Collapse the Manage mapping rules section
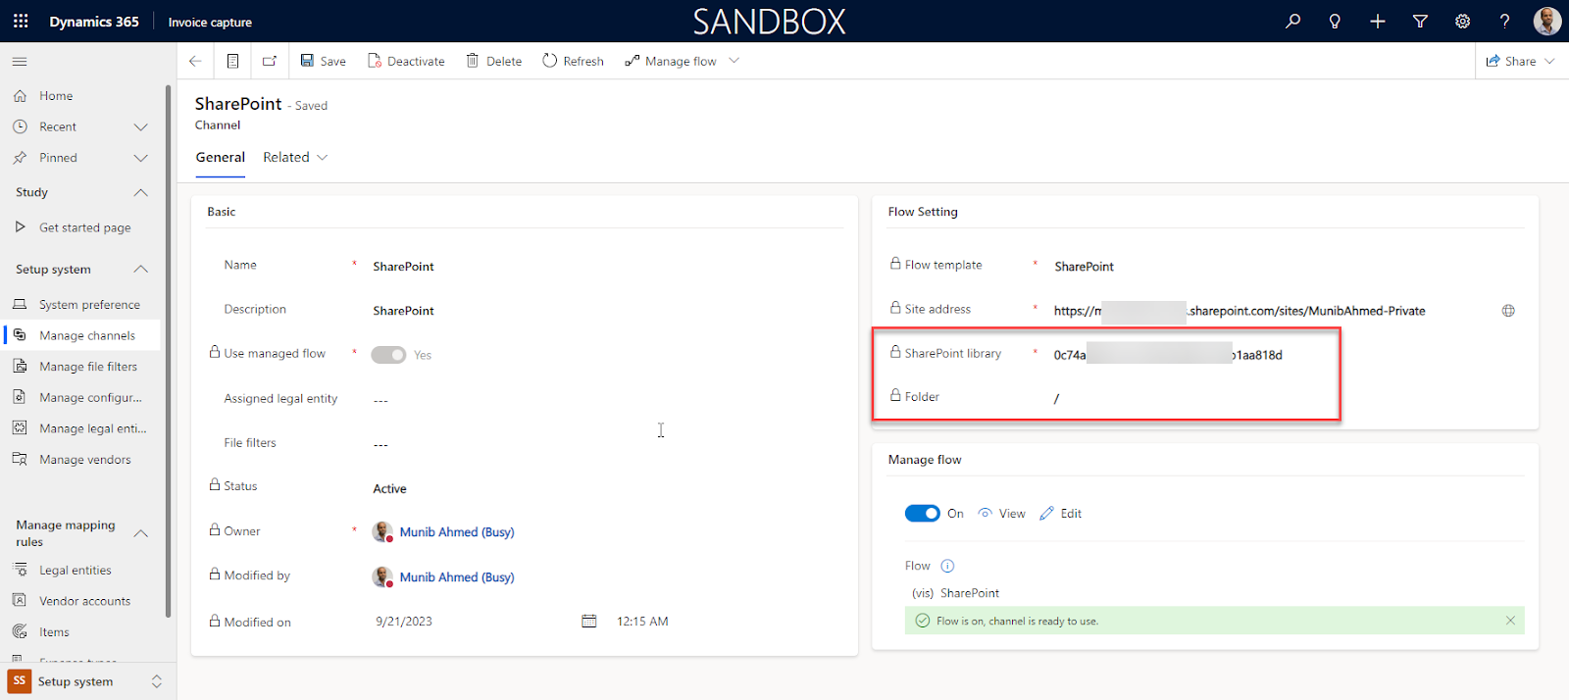Screen dimensions: 1569x700 click(x=141, y=533)
